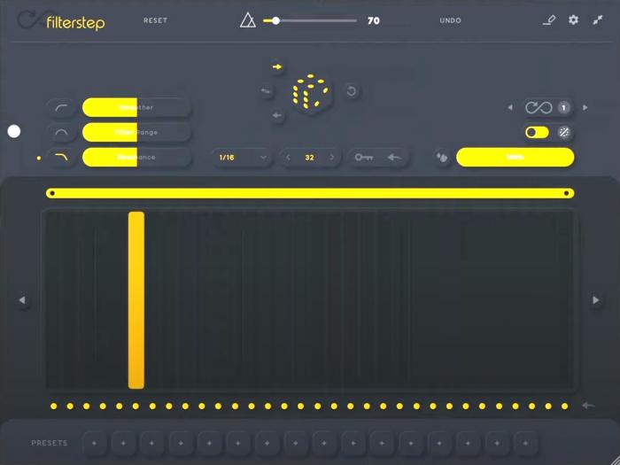620x465 pixels.
Task: Click the right handle of the yellow range bar
Action: tap(567, 193)
